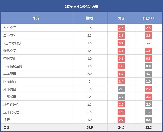This screenshot has height=132, width=163.
Task: Select the red 1.4 附加配置 badge
Action: 121,82
